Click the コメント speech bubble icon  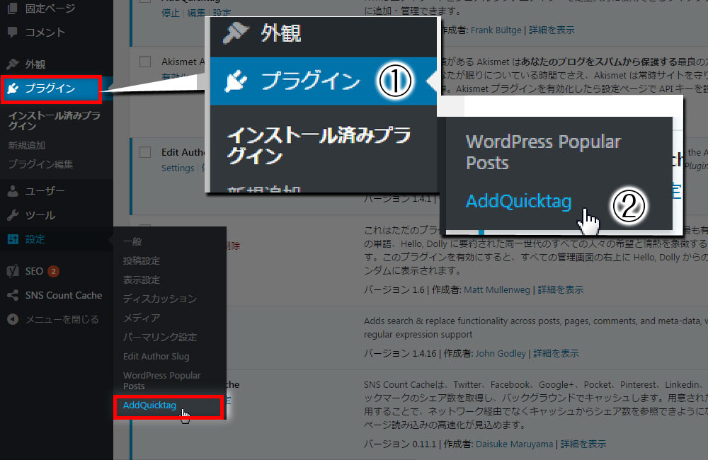13,32
